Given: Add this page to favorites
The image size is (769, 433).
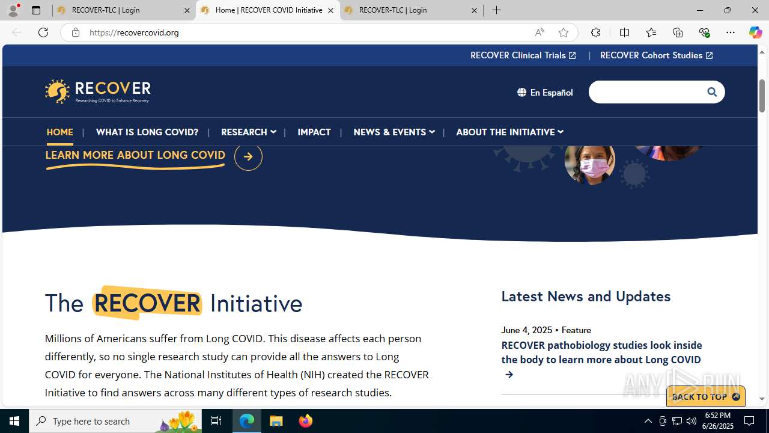Looking at the screenshot, I should pyautogui.click(x=564, y=32).
